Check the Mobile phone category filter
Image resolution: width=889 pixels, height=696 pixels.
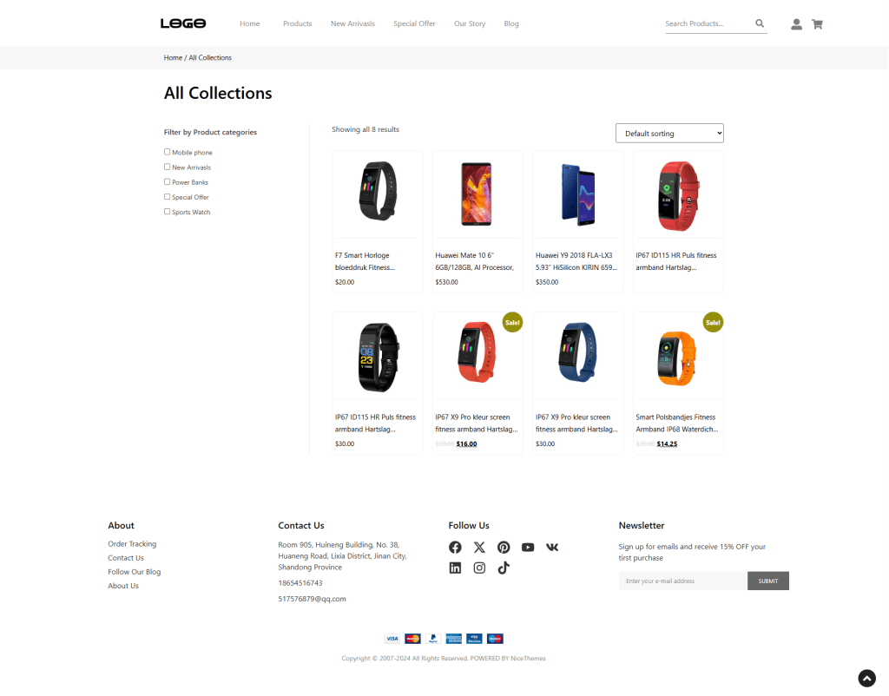tap(168, 152)
